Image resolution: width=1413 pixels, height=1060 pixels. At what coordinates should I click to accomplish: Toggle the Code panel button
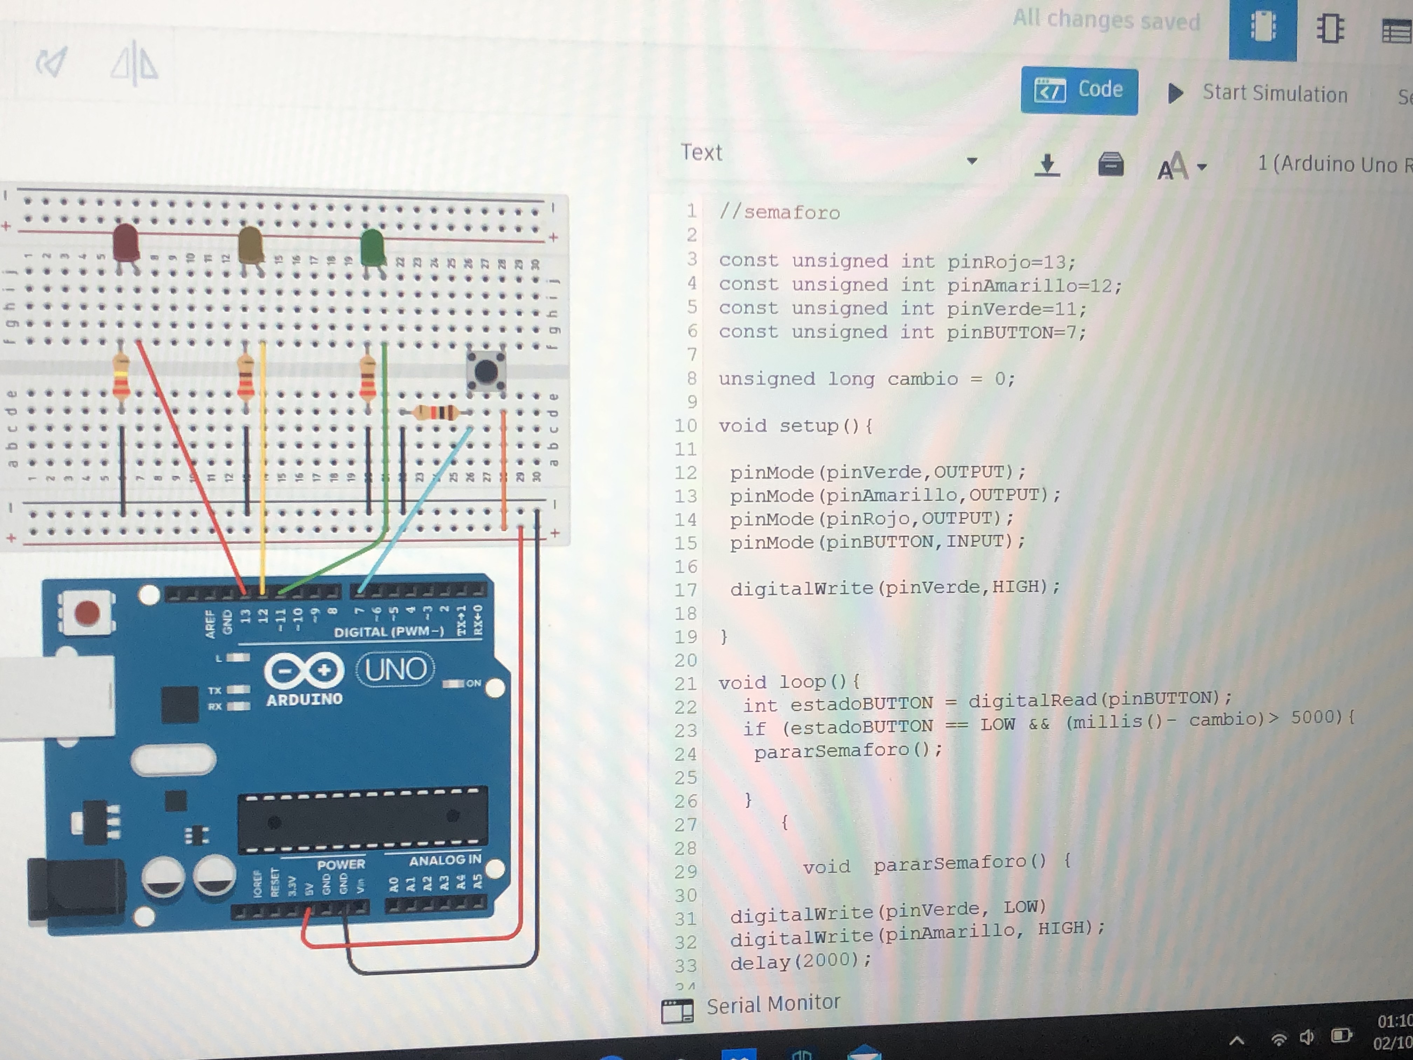[1079, 91]
